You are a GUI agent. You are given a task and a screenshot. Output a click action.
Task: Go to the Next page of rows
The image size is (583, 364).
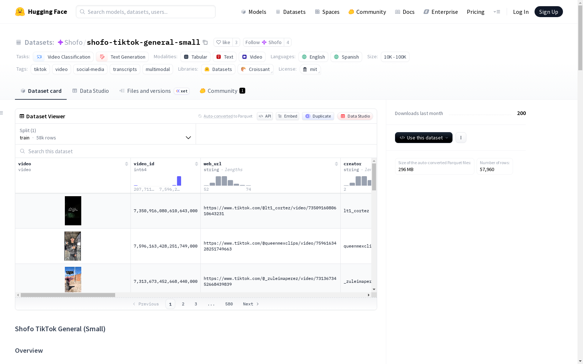(x=251, y=304)
